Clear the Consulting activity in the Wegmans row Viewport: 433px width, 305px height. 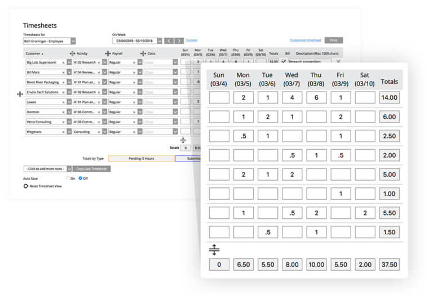[99, 132]
